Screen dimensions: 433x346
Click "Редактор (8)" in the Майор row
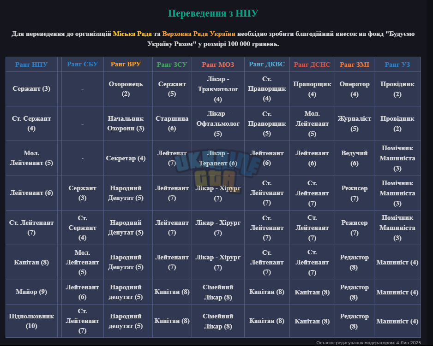click(x=355, y=292)
